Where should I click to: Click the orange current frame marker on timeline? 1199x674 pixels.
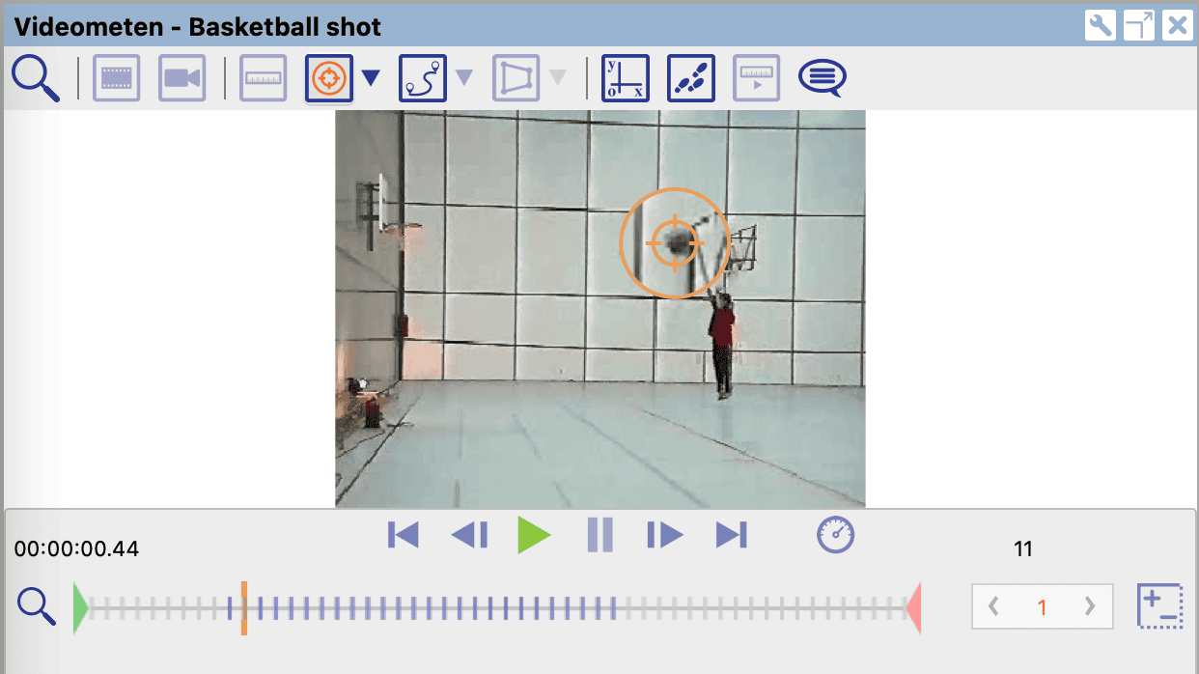tap(244, 607)
